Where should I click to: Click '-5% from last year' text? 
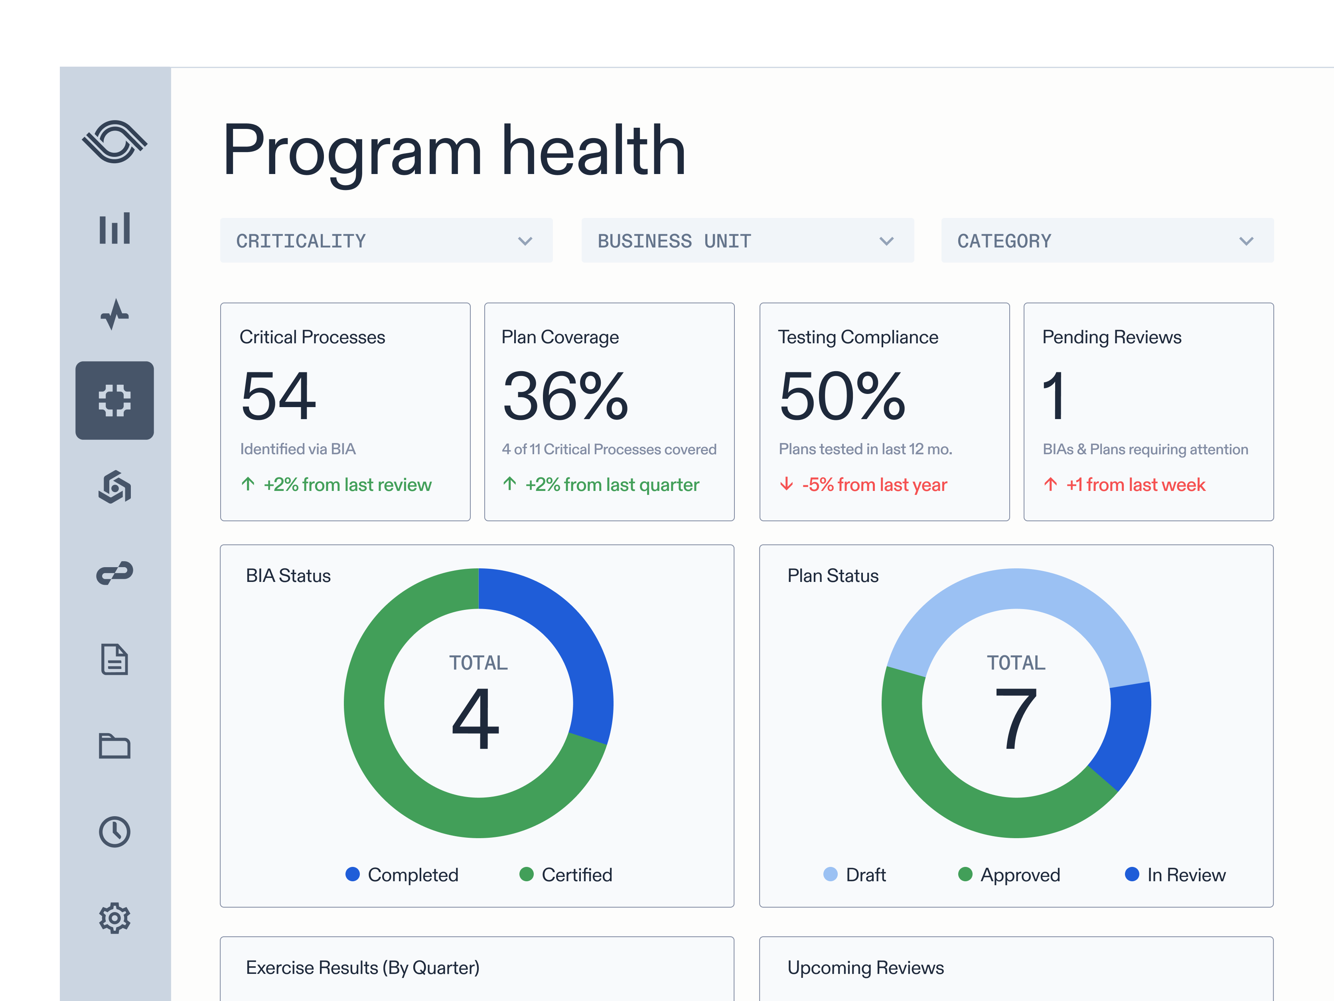click(x=874, y=485)
